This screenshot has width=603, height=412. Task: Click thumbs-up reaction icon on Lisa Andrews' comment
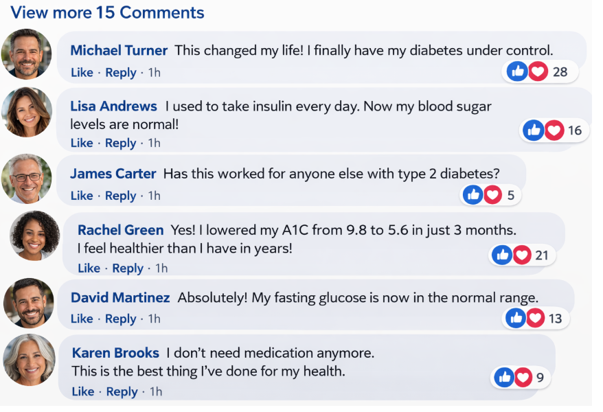pyautogui.click(x=534, y=130)
